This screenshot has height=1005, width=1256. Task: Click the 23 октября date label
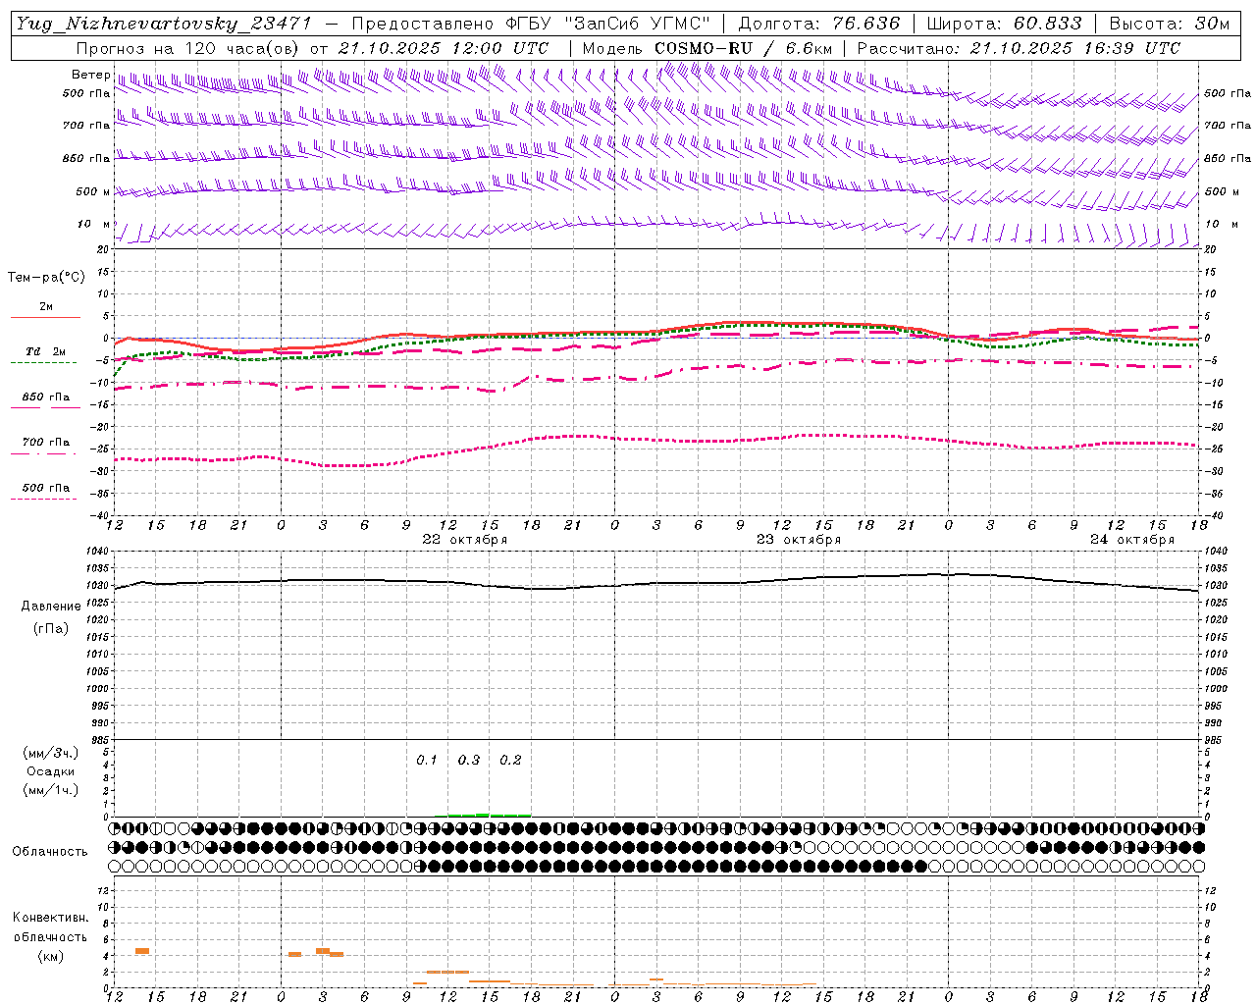click(x=799, y=540)
